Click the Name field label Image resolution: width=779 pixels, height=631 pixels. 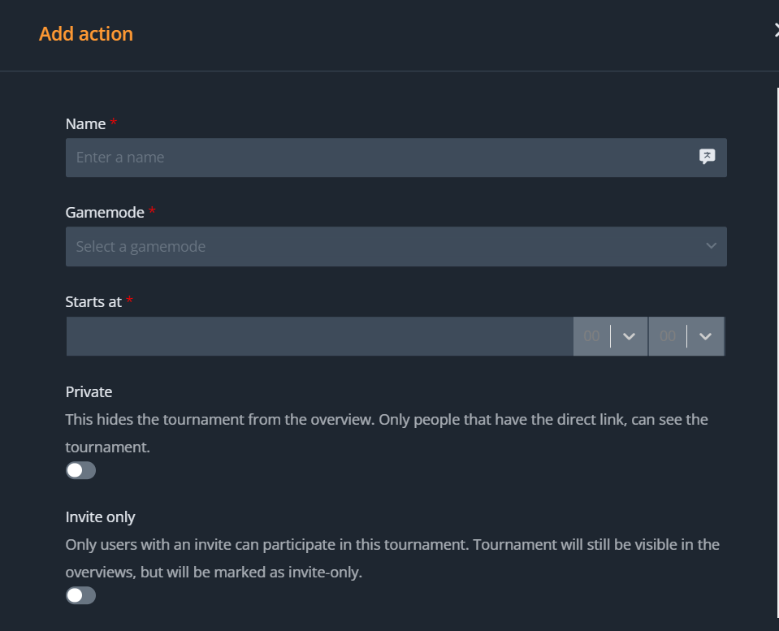tap(85, 124)
